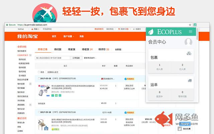Screen dimensions: 214x134
Task: Click the 添加包裹 leaf button icon
Action: (x=180, y=129)
